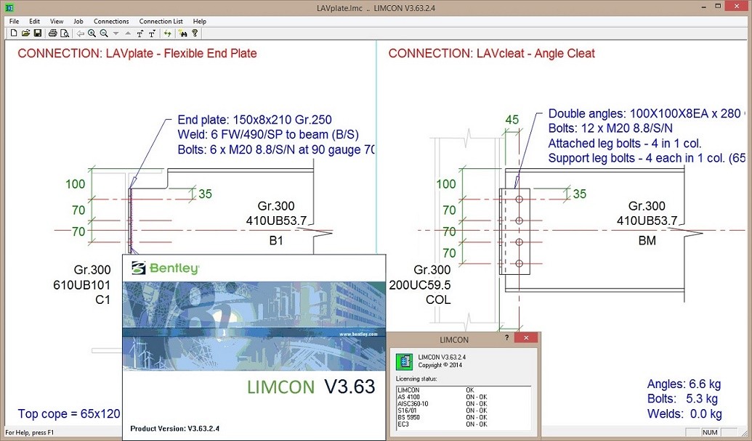The height and width of the screenshot is (441, 752).
Task: Click the 'End plate: 150x8x210 Gr.250' annotation
Action: (x=255, y=120)
